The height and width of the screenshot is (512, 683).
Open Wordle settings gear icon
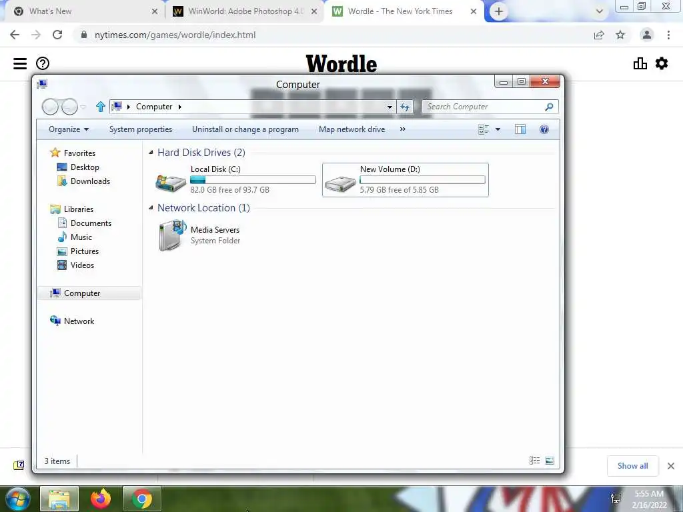pos(662,63)
